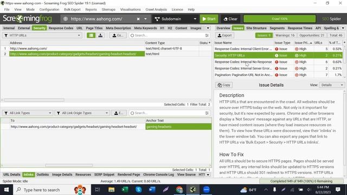The image size is (347, 195).
Task: Copy the issue details
Action: click(224, 85)
